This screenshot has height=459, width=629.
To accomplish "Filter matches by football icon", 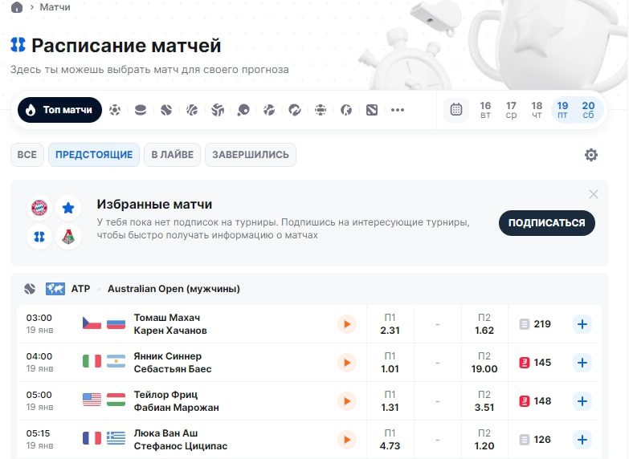I will pyautogui.click(x=115, y=110).
